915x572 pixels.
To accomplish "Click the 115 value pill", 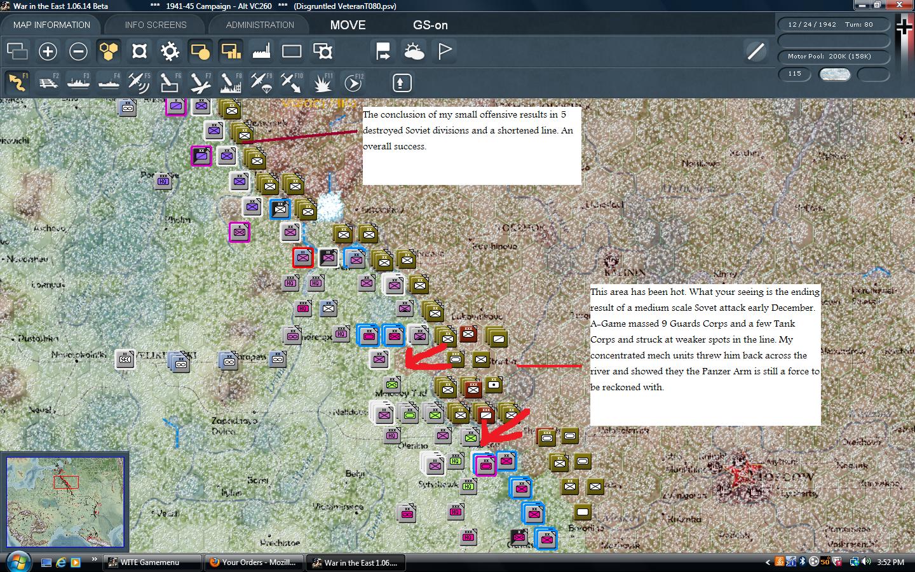I will click(795, 74).
